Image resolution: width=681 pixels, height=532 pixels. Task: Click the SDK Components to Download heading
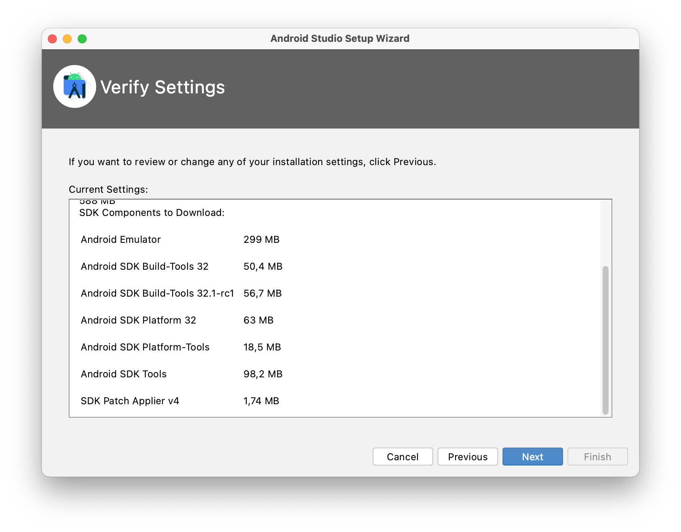[x=152, y=213]
